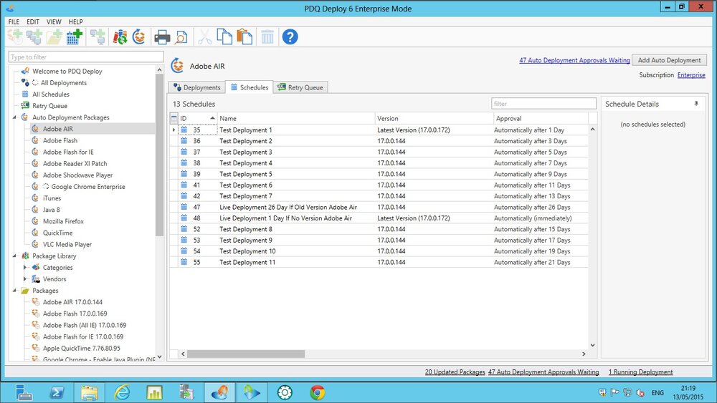Screen dimensions: 717x403
Task: Click the greyed Delete trash icon
Action: coord(267,37)
